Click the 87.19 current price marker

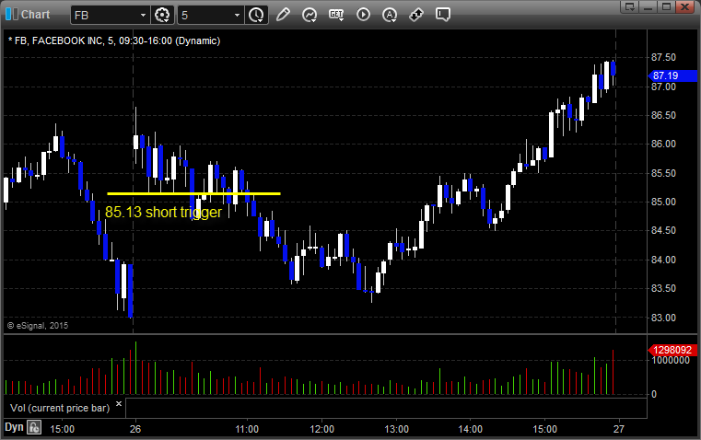pos(672,75)
